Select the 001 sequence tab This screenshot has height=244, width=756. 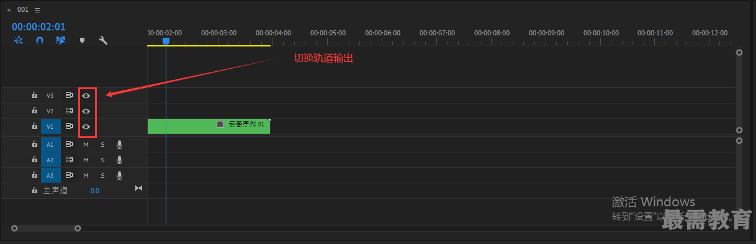[23, 10]
